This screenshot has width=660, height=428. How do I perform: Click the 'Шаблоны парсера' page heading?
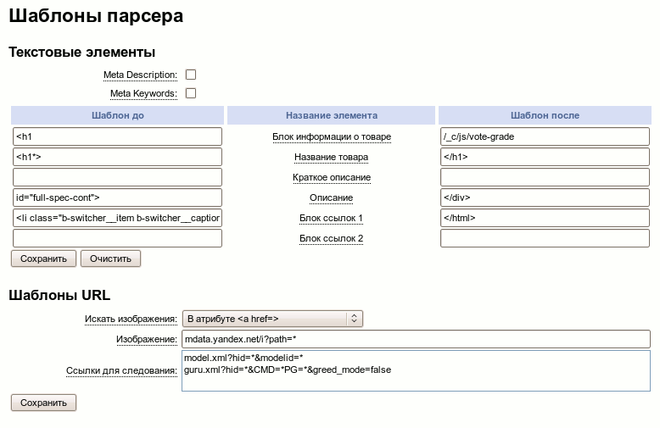[96, 16]
